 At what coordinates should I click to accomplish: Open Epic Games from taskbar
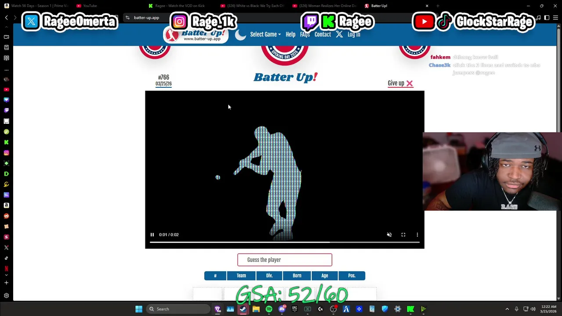coord(295,309)
